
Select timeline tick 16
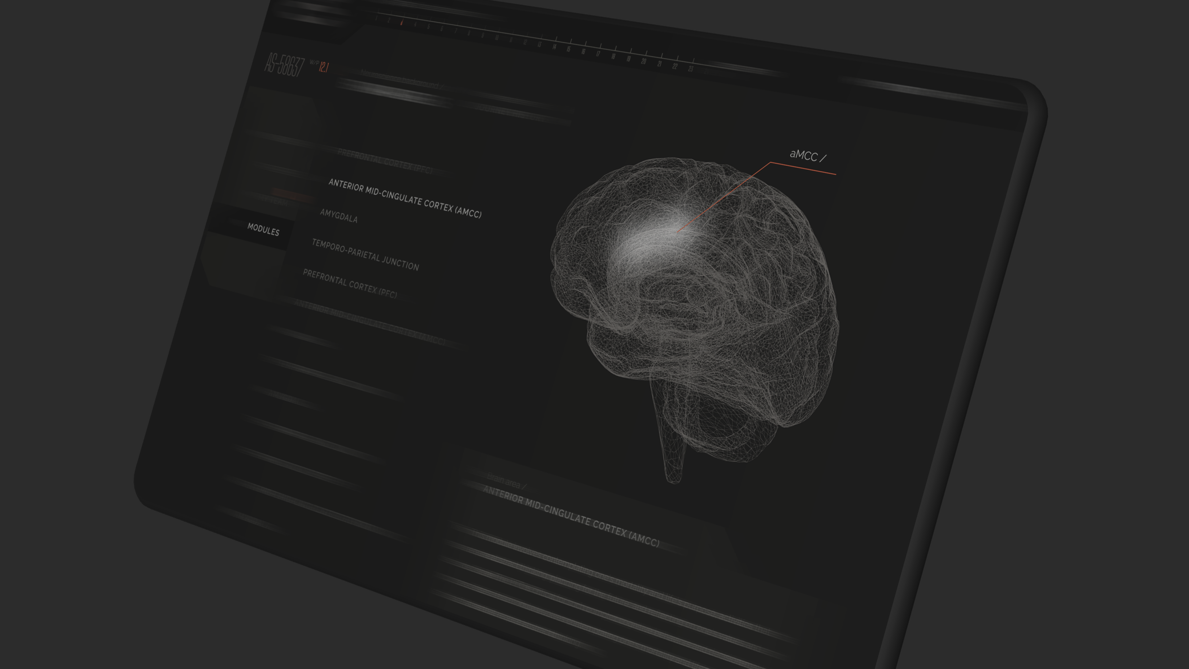(x=583, y=52)
